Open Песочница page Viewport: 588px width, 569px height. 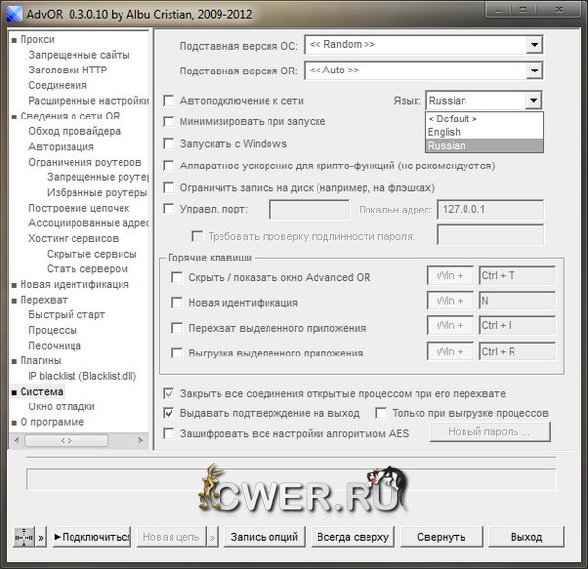tap(55, 346)
